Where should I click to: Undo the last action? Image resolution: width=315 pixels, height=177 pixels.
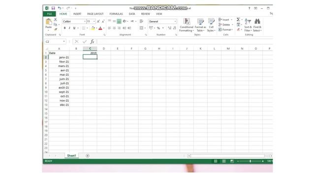pos(60,8)
